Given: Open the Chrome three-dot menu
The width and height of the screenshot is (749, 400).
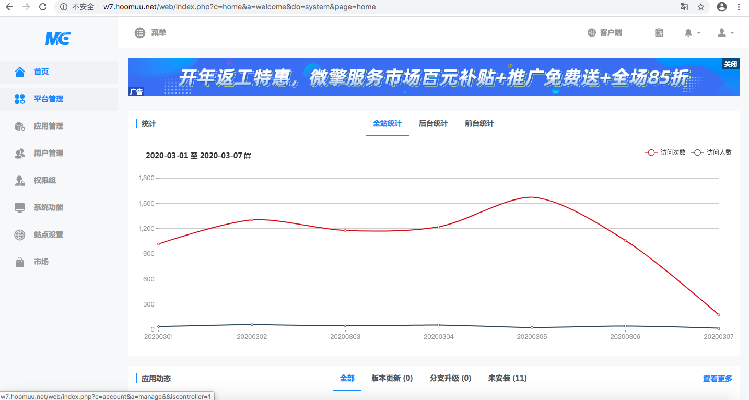Looking at the screenshot, I should [739, 7].
